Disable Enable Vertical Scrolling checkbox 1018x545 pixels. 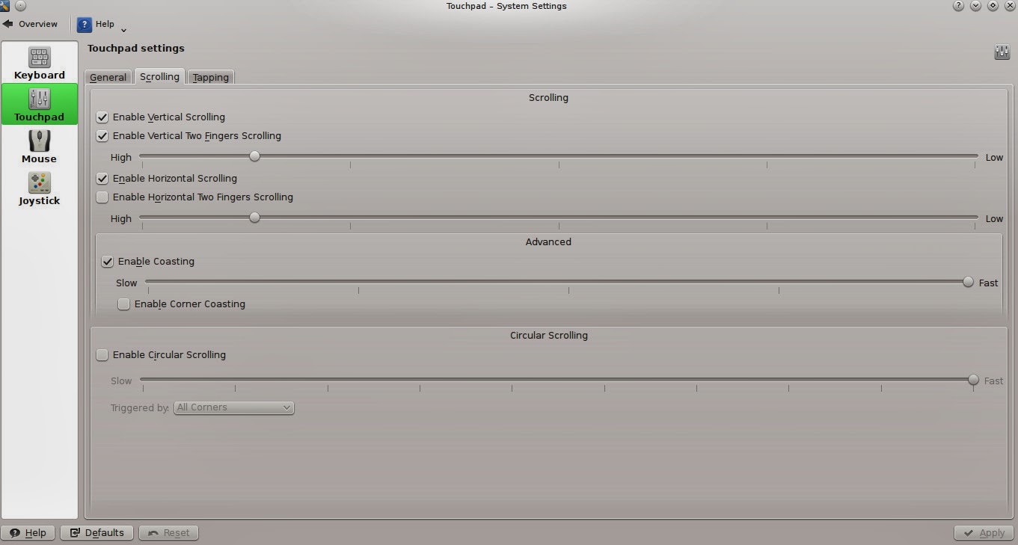click(x=102, y=117)
